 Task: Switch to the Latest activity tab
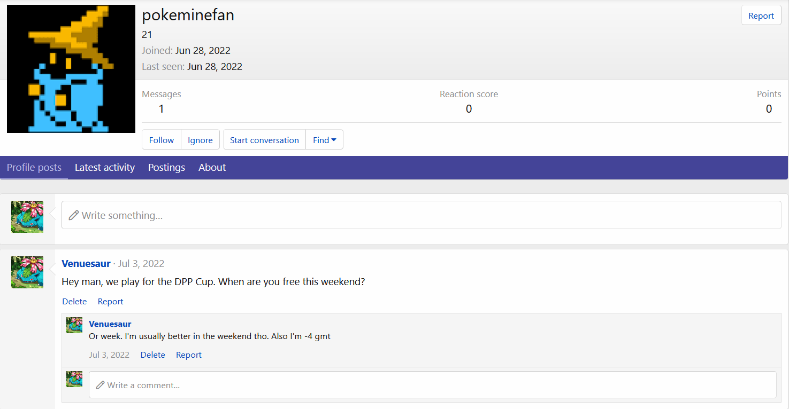pos(104,168)
